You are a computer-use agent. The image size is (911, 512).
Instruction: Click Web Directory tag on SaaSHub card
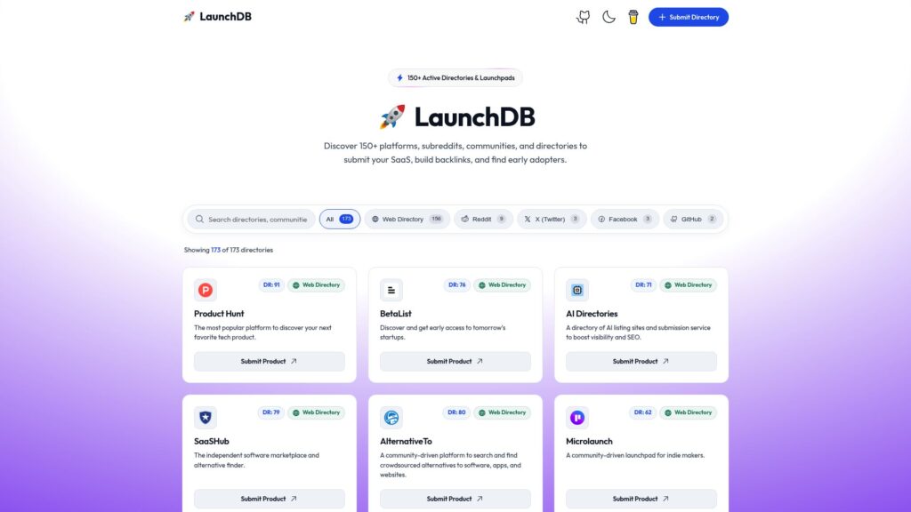pyautogui.click(x=316, y=412)
